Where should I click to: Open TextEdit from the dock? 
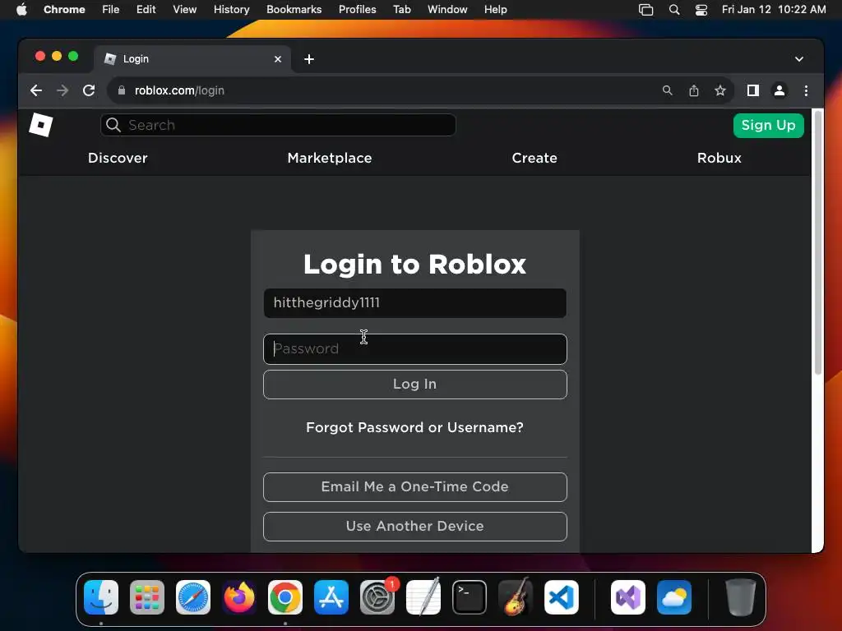point(423,597)
